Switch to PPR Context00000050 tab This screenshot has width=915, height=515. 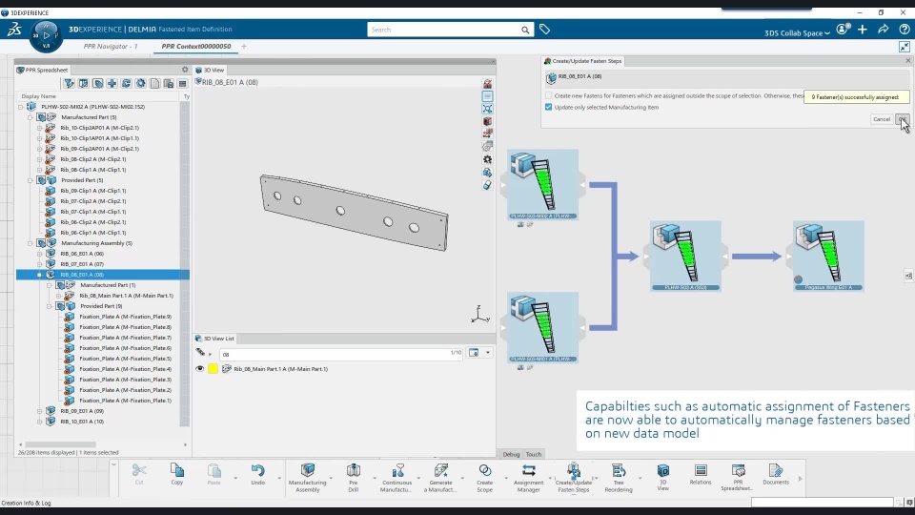tap(196, 46)
